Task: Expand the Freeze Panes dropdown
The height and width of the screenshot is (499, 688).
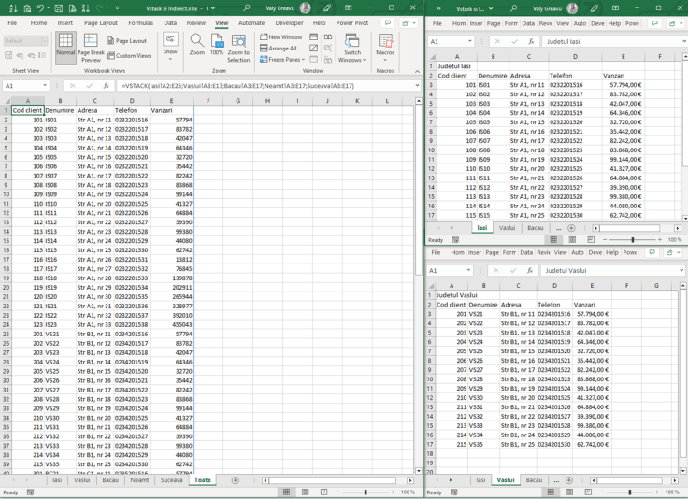Action: (283, 59)
